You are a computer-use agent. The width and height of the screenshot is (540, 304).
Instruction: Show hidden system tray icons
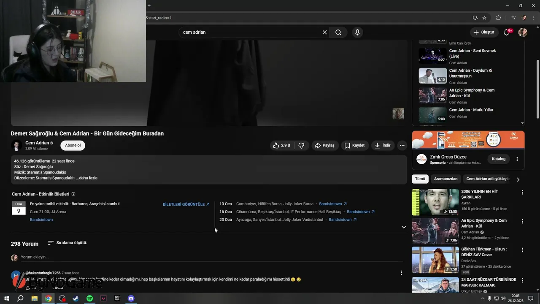coord(483,299)
